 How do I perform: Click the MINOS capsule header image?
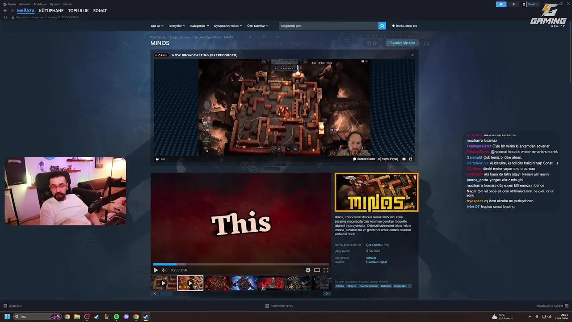[x=377, y=192]
